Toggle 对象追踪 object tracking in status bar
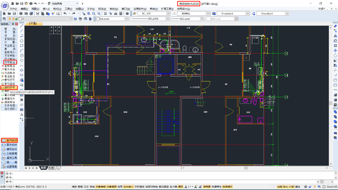This screenshot has height=190, width=338. tap(111, 187)
